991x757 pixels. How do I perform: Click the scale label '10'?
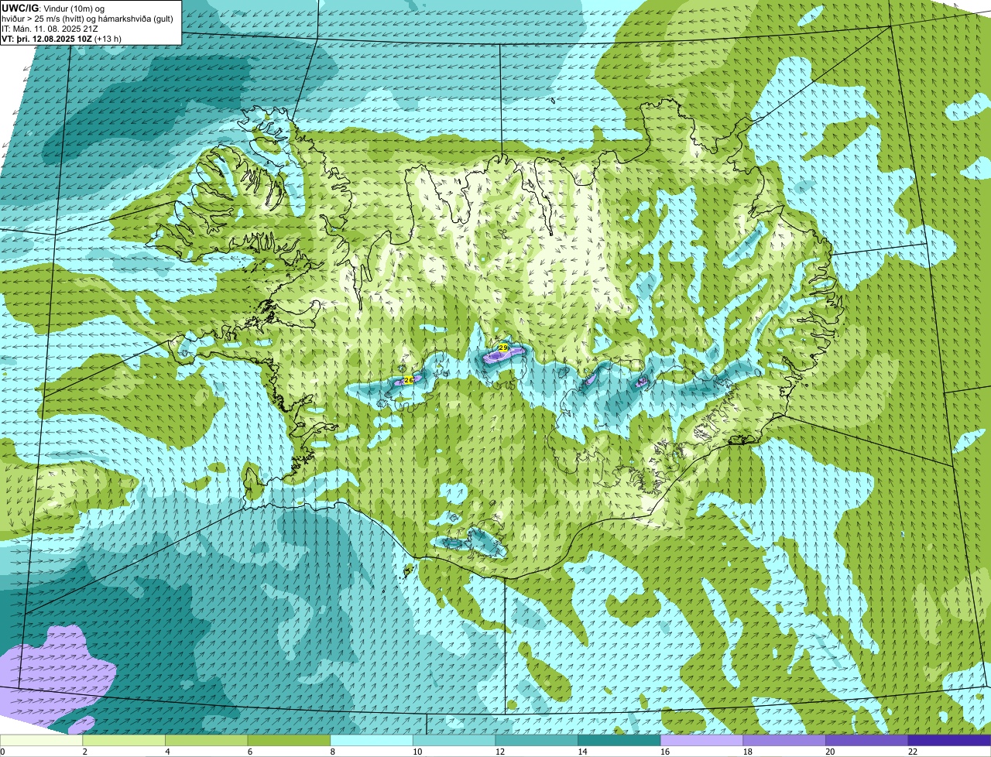click(x=417, y=752)
